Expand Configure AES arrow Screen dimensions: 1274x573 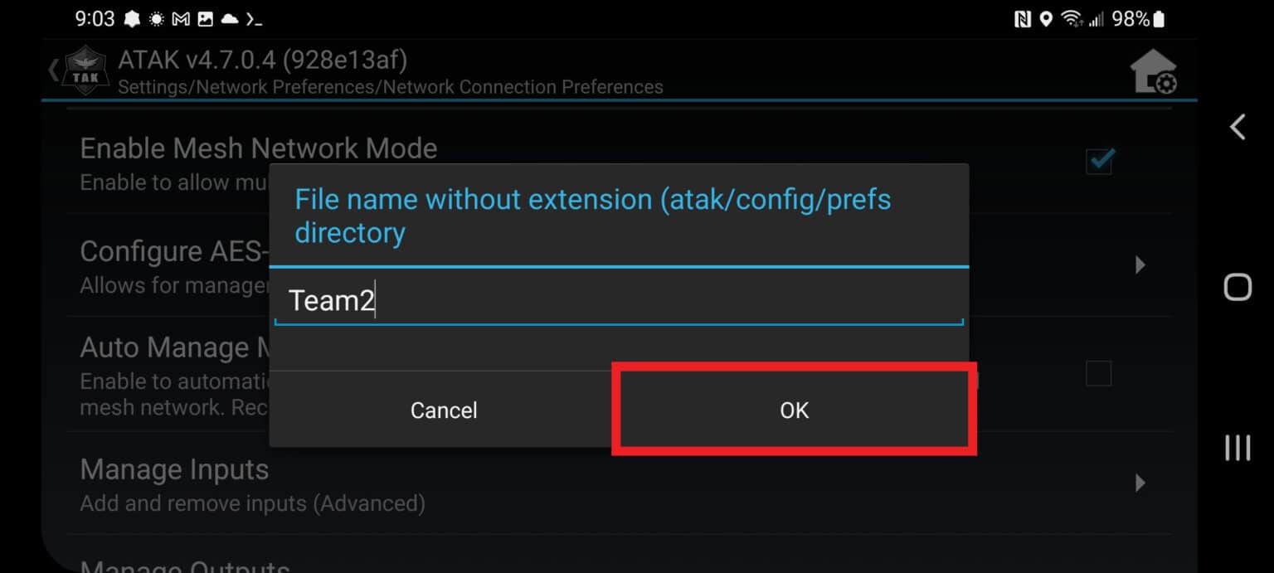pyautogui.click(x=1140, y=265)
